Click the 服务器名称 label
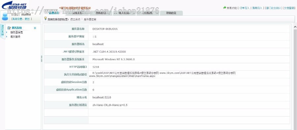The image size is (297, 130). [x=78, y=29]
